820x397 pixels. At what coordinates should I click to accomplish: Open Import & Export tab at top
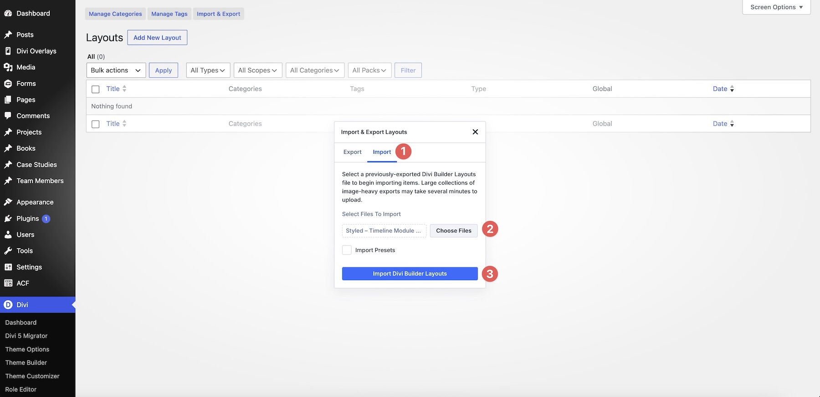coord(219,14)
